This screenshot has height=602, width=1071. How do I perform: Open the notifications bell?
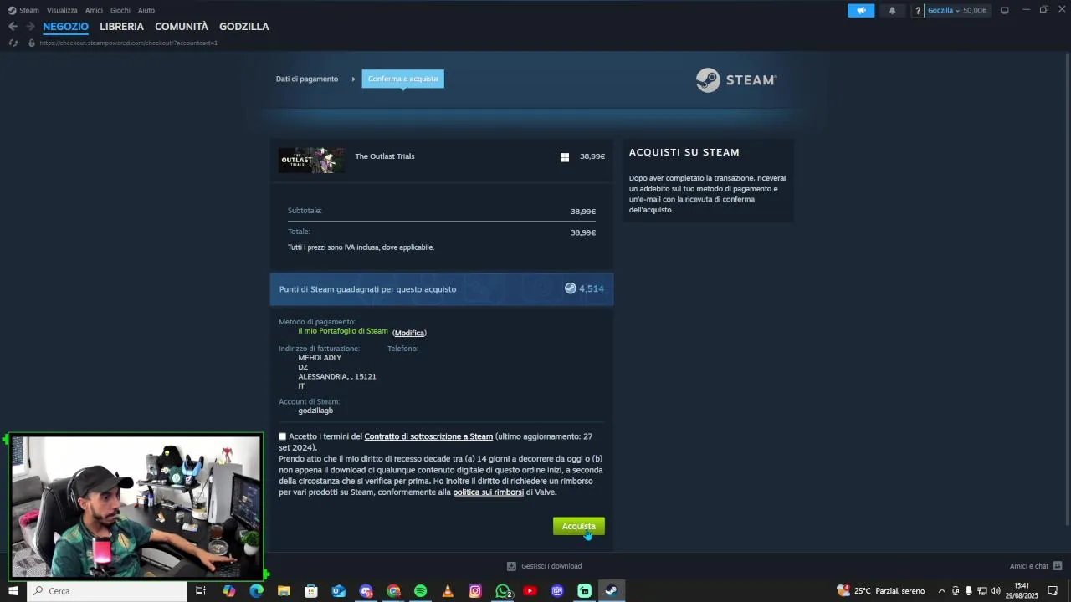tap(892, 10)
